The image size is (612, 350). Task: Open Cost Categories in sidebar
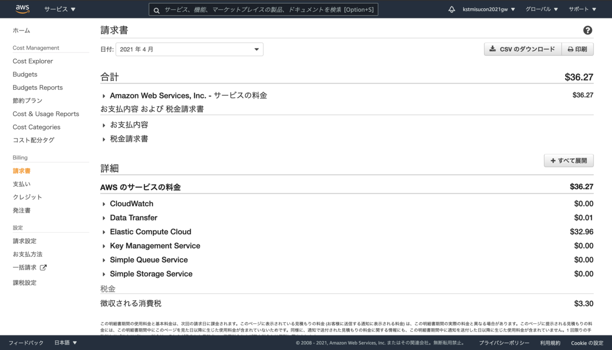click(x=36, y=127)
